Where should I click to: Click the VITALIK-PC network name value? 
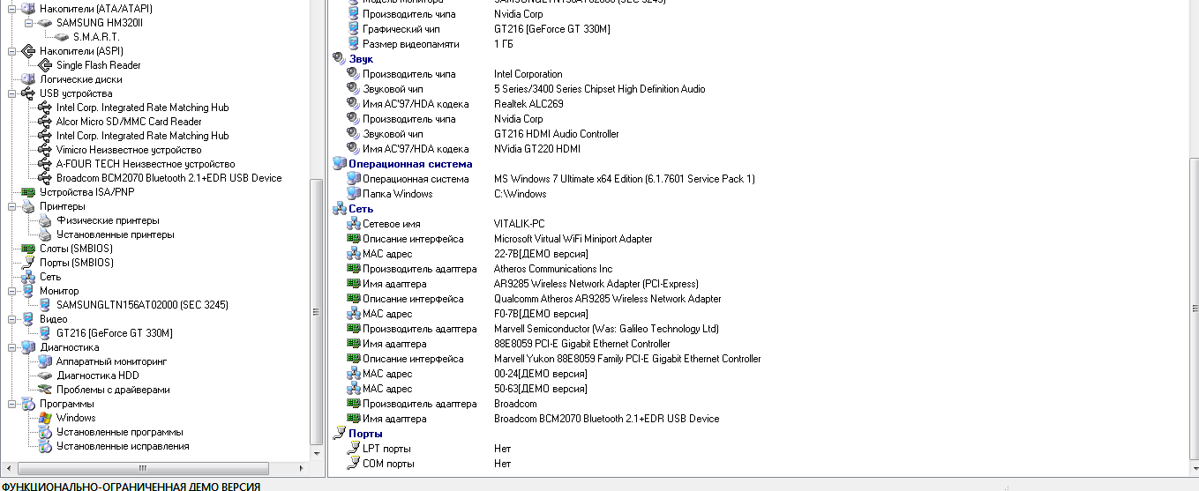(x=520, y=224)
